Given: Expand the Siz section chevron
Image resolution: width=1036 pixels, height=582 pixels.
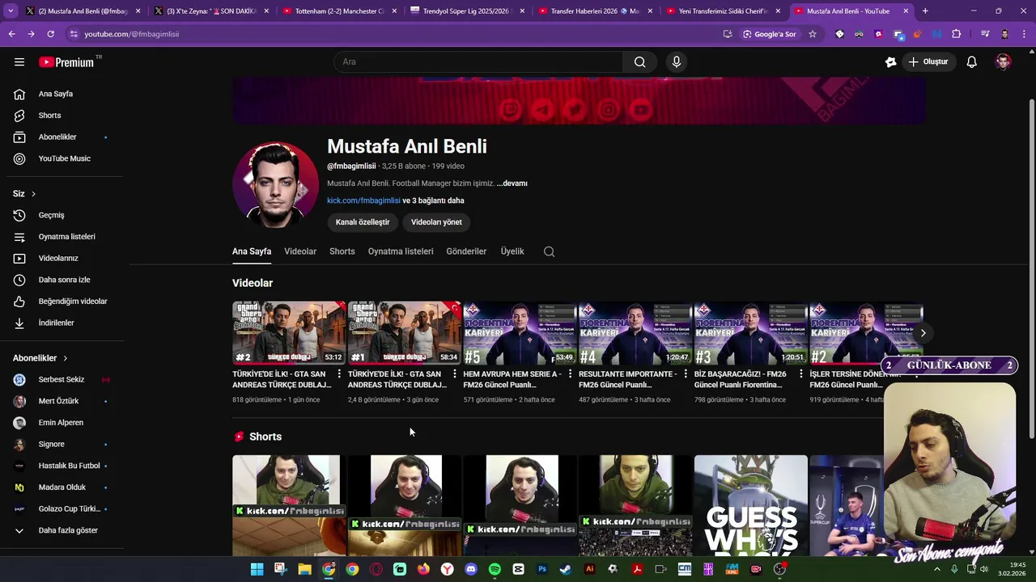Looking at the screenshot, I should tap(33, 194).
